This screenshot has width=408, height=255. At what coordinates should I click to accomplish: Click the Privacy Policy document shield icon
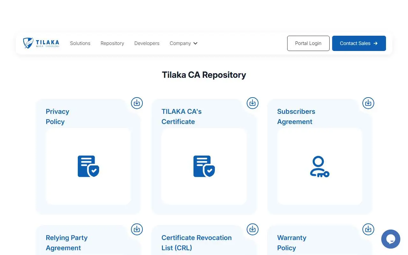click(88, 166)
